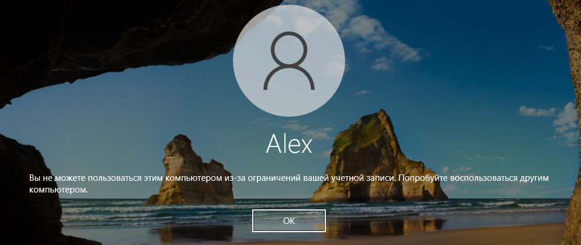The image size is (581, 245).
Task: Click the small rock island on the left
Action: 191,172
